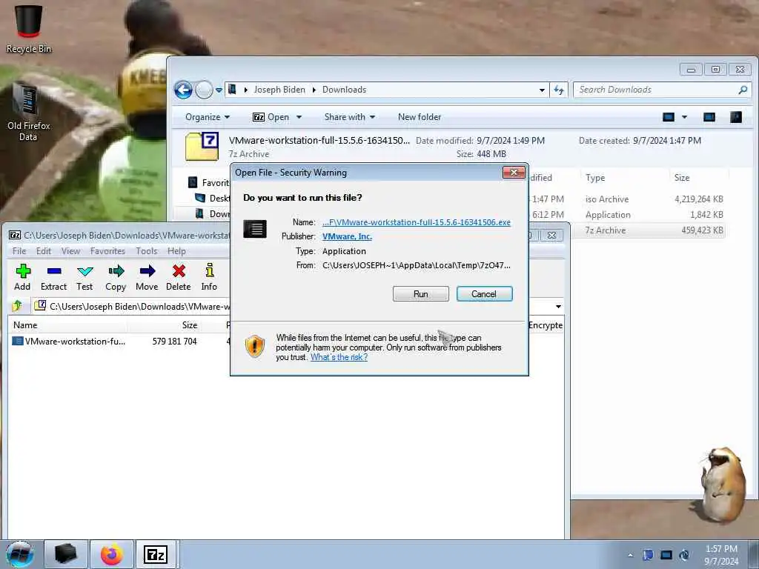Image resolution: width=759 pixels, height=569 pixels.
Task: Click Cancel in the Security Warning dialog
Action: [x=484, y=293]
